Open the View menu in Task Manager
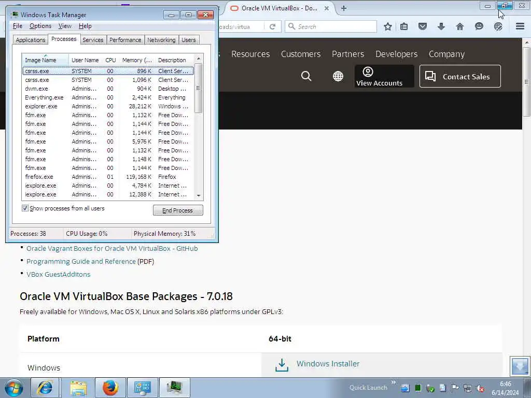Screen dimensions: 531x398 (65, 26)
